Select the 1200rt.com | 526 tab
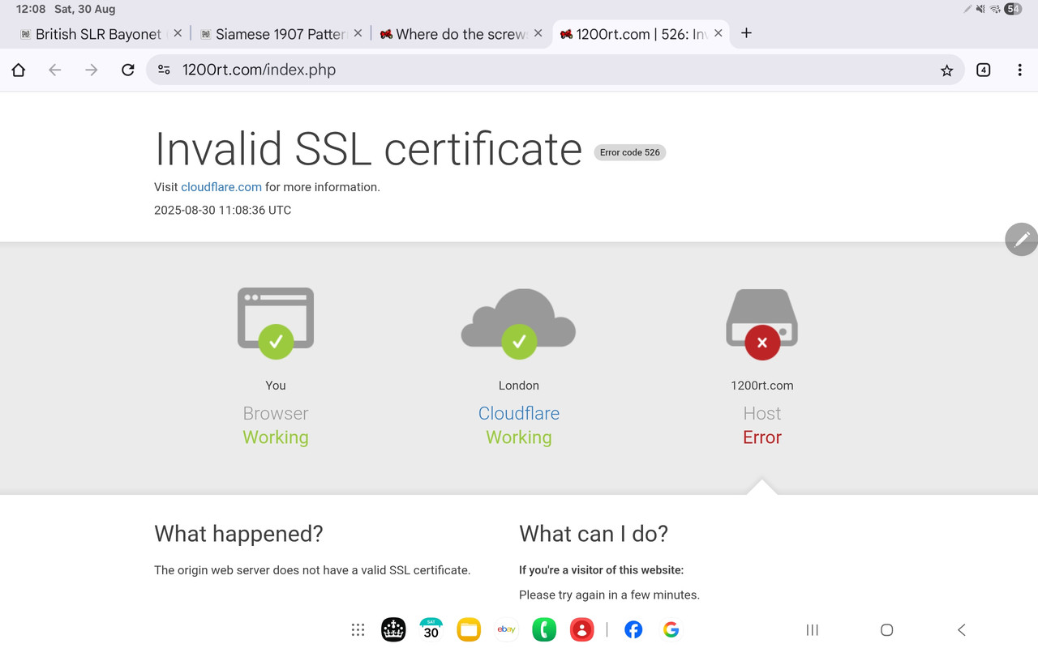This screenshot has width=1038, height=648. (x=641, y=34)
